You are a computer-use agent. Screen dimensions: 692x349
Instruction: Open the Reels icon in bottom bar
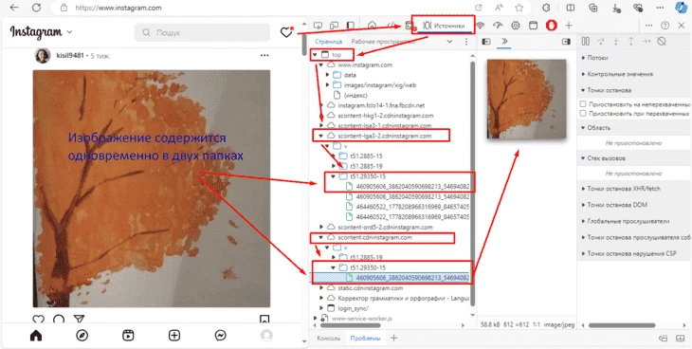coord(128,336)
